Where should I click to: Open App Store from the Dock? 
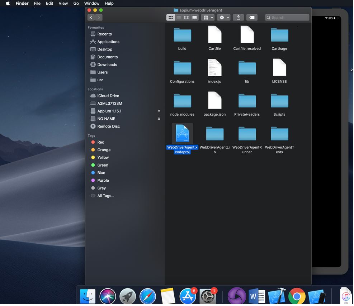(x=188, y=296)
